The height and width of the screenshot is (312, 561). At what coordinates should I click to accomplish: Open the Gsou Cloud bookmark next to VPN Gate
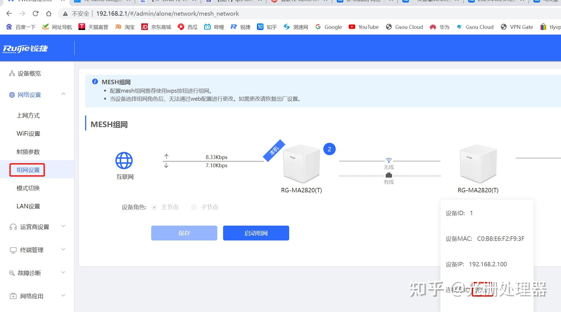(475, 27)
